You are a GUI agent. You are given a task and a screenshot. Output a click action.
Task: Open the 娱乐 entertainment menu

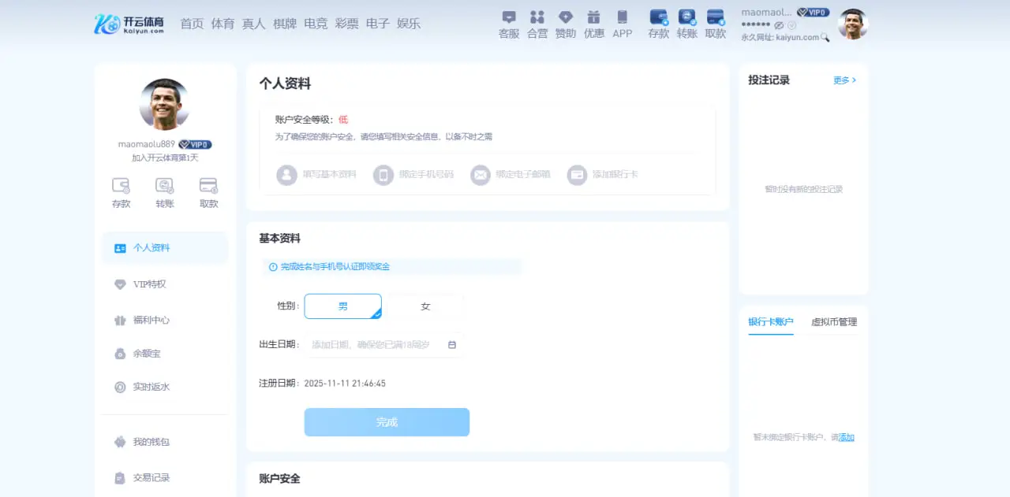pos(409,24)
